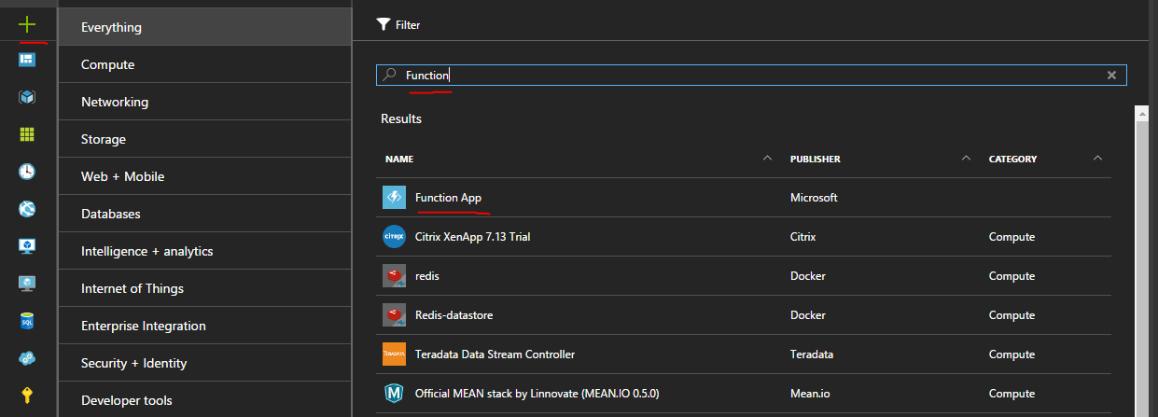Clear the search box with X
The width and height of the screenshot is (1158, 417).
coord(1111,76)
